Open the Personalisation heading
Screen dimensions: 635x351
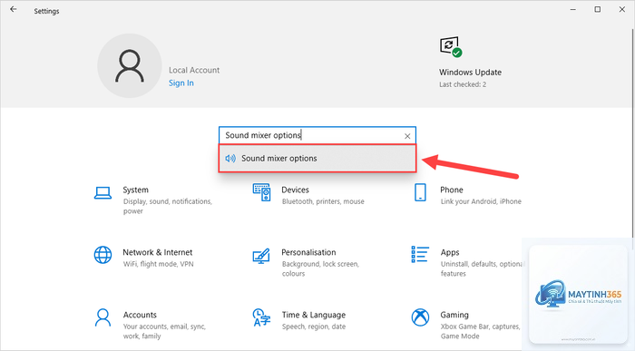(x=308, y=252)
